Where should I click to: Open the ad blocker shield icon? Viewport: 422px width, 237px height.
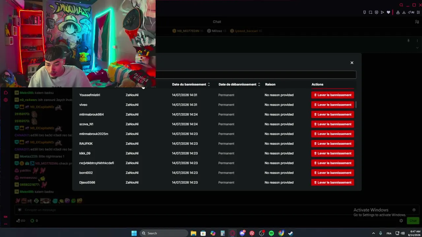coord(377,13)
